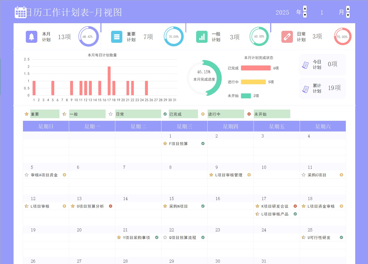368x264 pixels.
Task: Click the red X status on O项目预算分析
Action: click(x=111, y=206)
